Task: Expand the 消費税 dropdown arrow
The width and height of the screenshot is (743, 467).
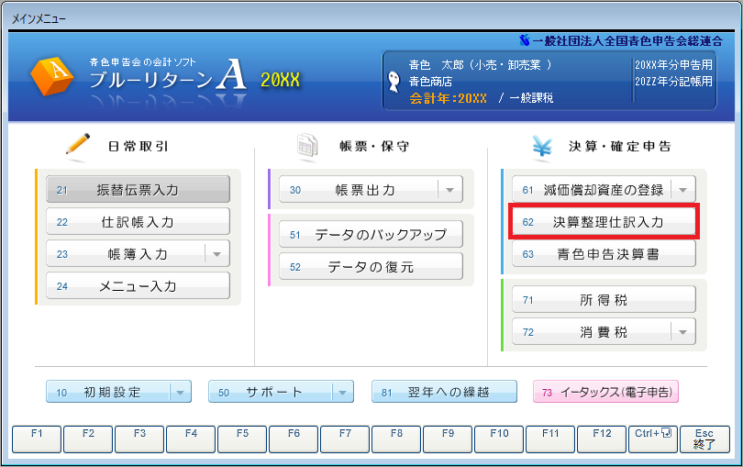Action: [x=683, y=331]
